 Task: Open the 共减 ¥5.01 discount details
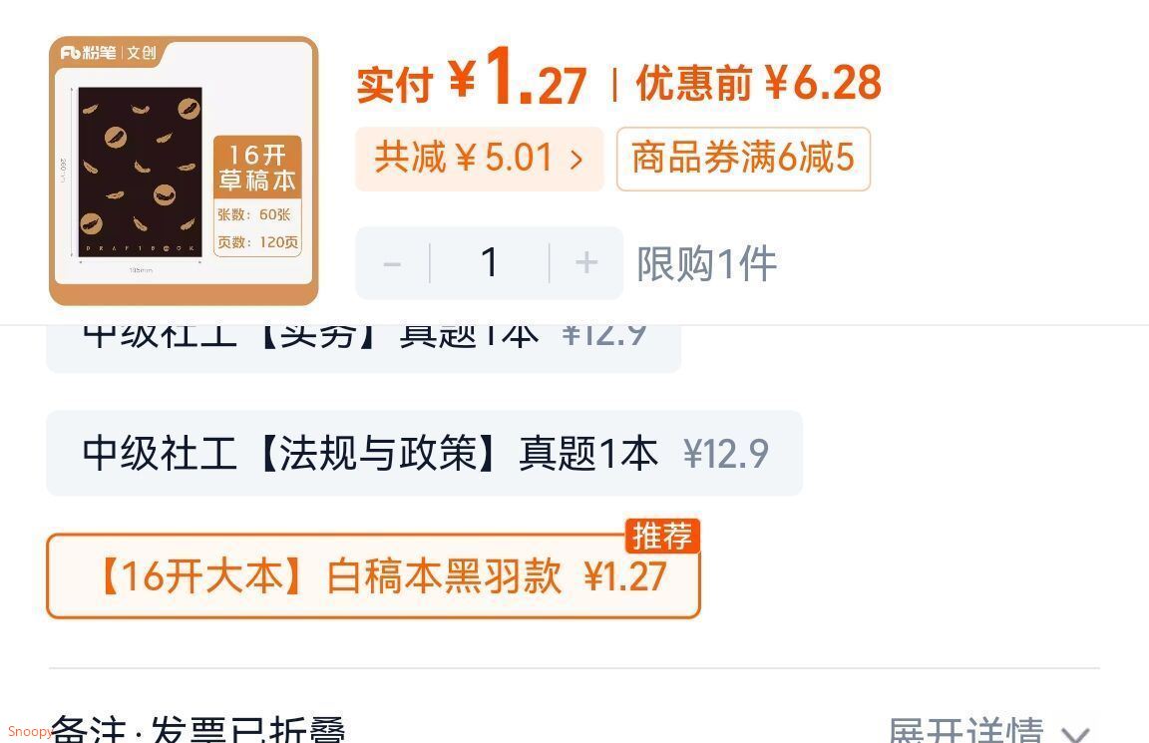coord(479,159)
